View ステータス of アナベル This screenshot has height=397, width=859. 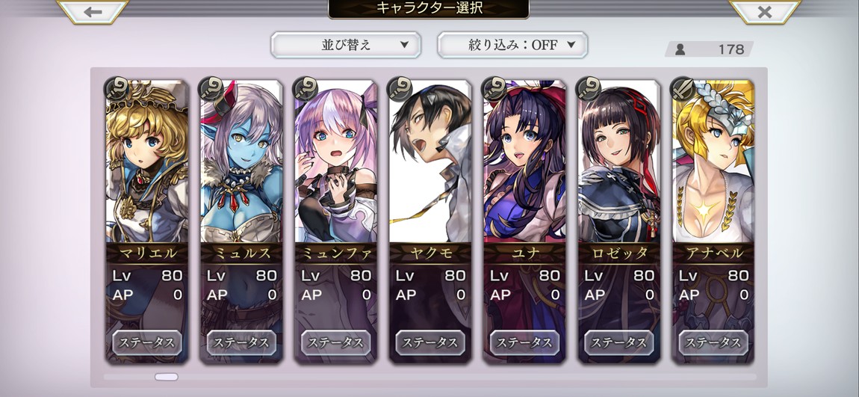click(713, 342)
